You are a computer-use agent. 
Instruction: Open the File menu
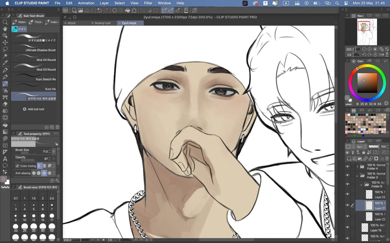click(x=58, y=3)
